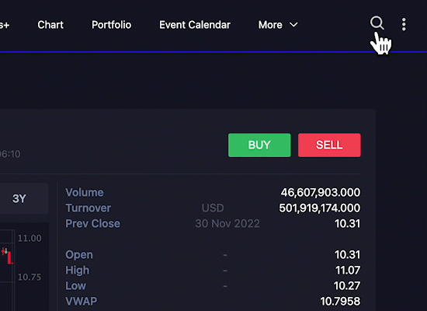Open the Event Calendar page

(195, 25)
